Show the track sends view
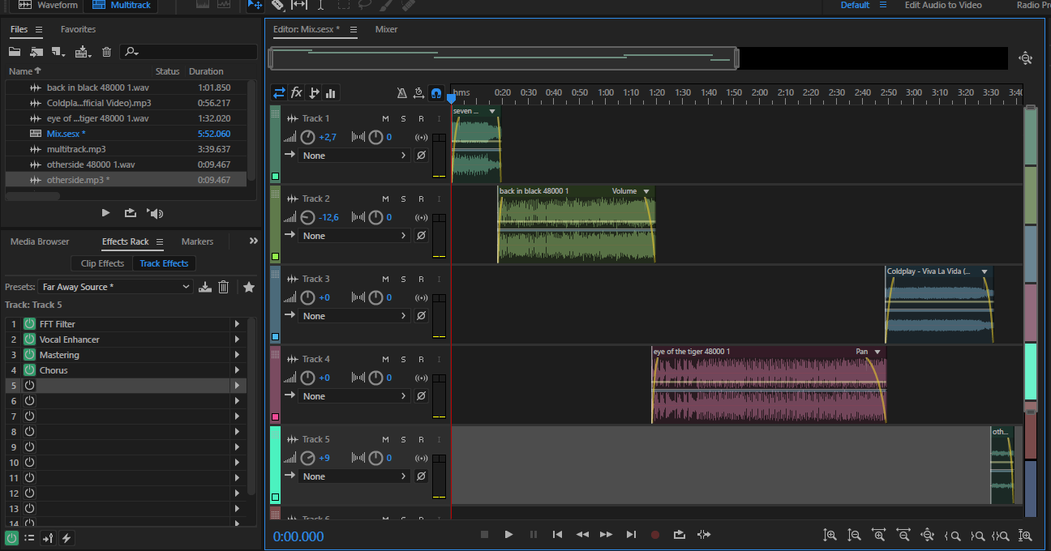The height and width of the screenshot is (551, 1051). [315, 92]
